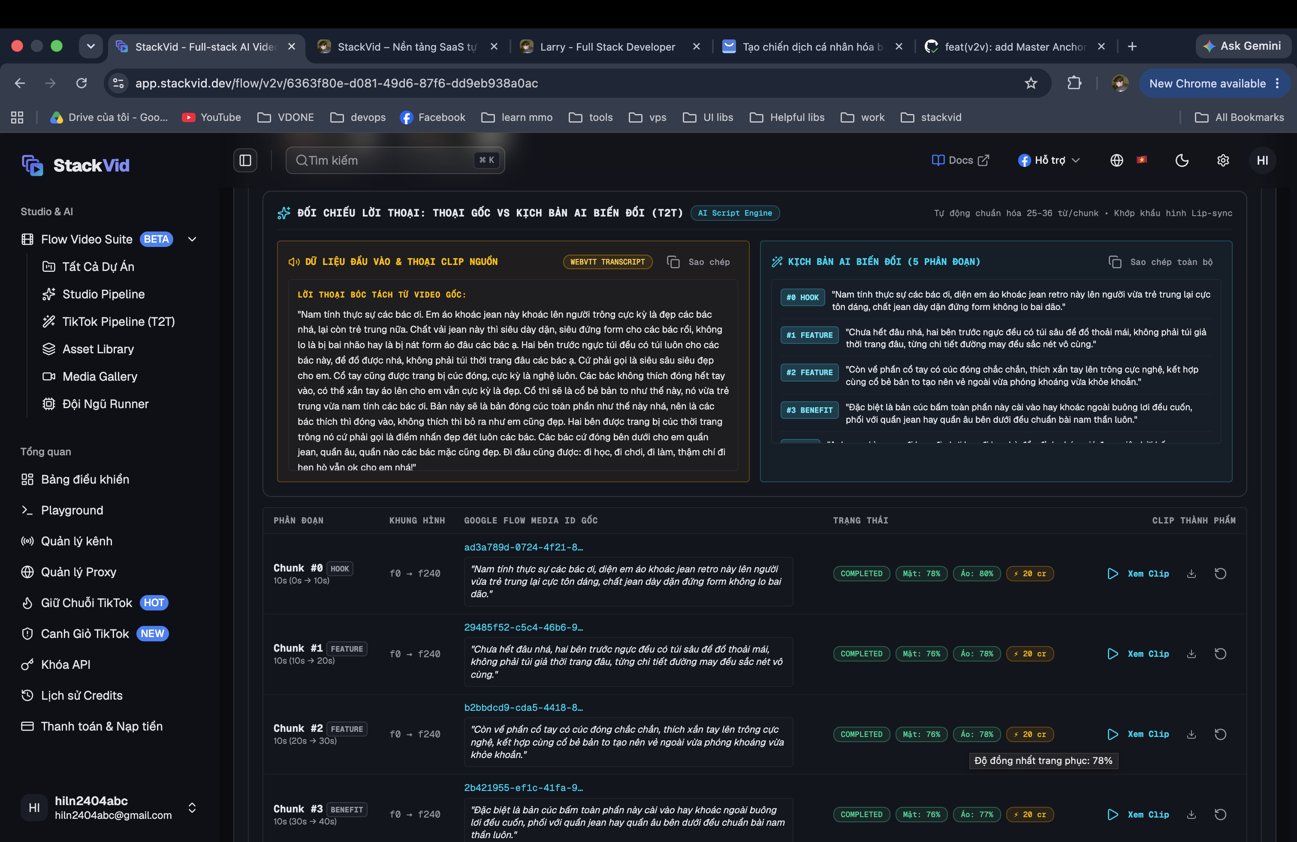Image resolution: width=1297 pixels, height=842 pixels.
Task: Regenerate Chunk #1 refresh icon
Action: pyautogui.click(x=1220, y=653)
